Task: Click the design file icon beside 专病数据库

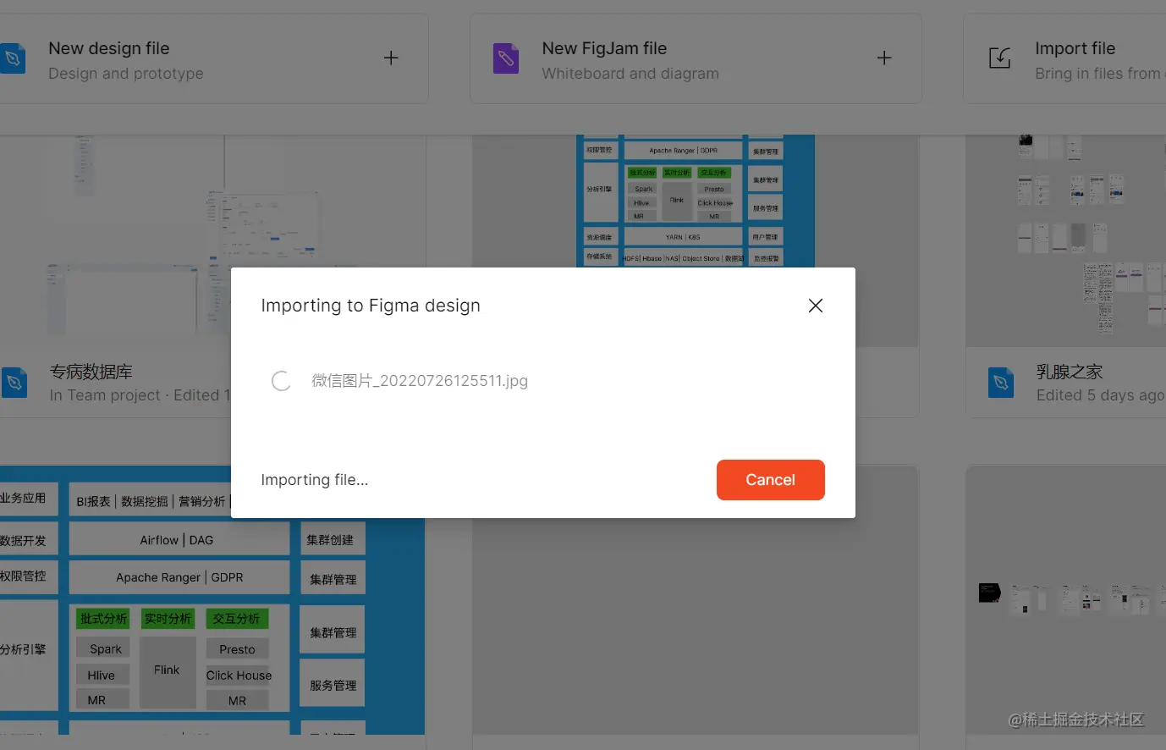Action: pyautogui.click(x=14, y=383)
